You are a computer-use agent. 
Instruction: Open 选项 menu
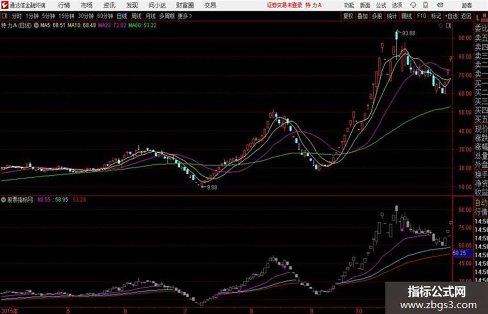[397, 5]
